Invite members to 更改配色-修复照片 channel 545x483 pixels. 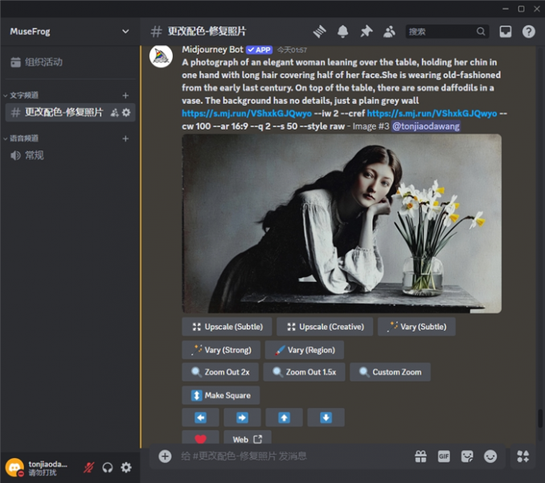pos(114,113)
